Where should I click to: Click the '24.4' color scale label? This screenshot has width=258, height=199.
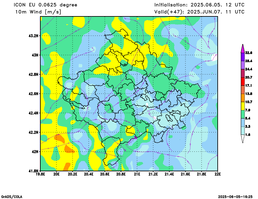pos(249,69)
